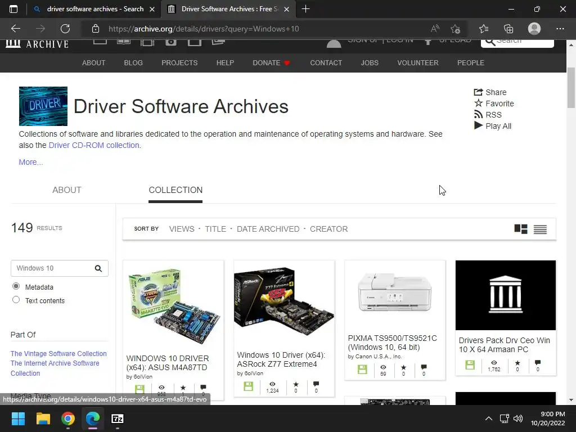Viewport: 576px width, 432px height.
Task: Open the Driver CD-ROM collection link
Action: click(94, 145)
